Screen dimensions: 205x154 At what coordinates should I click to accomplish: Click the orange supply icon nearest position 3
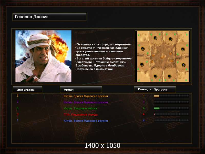coord(153,55)
